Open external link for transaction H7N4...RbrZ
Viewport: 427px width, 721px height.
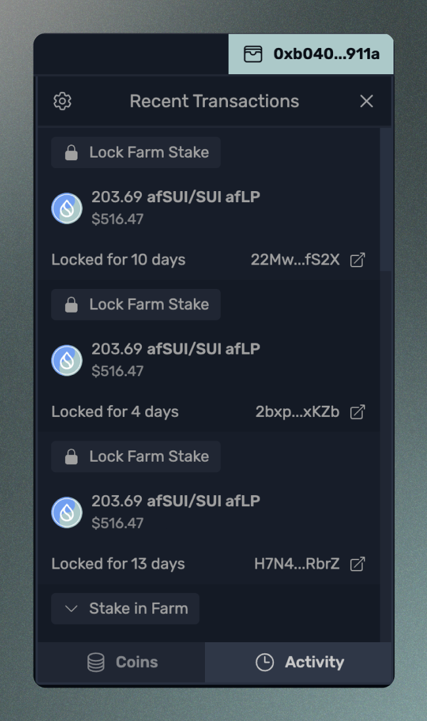(357, 563)
